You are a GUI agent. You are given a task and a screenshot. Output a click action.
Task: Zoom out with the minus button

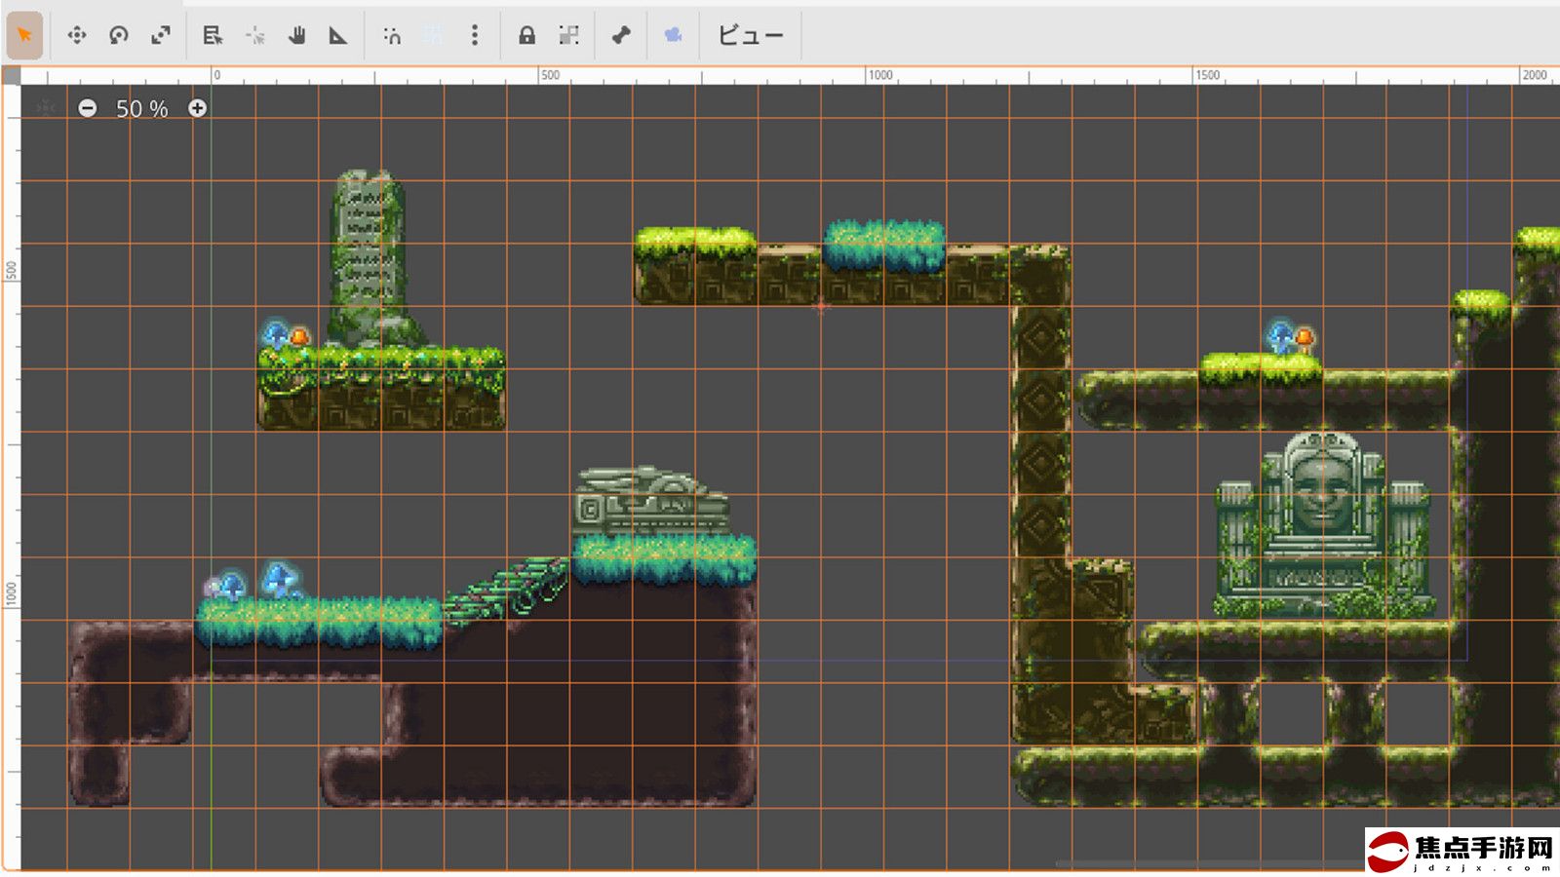click(x=88, y=108)
